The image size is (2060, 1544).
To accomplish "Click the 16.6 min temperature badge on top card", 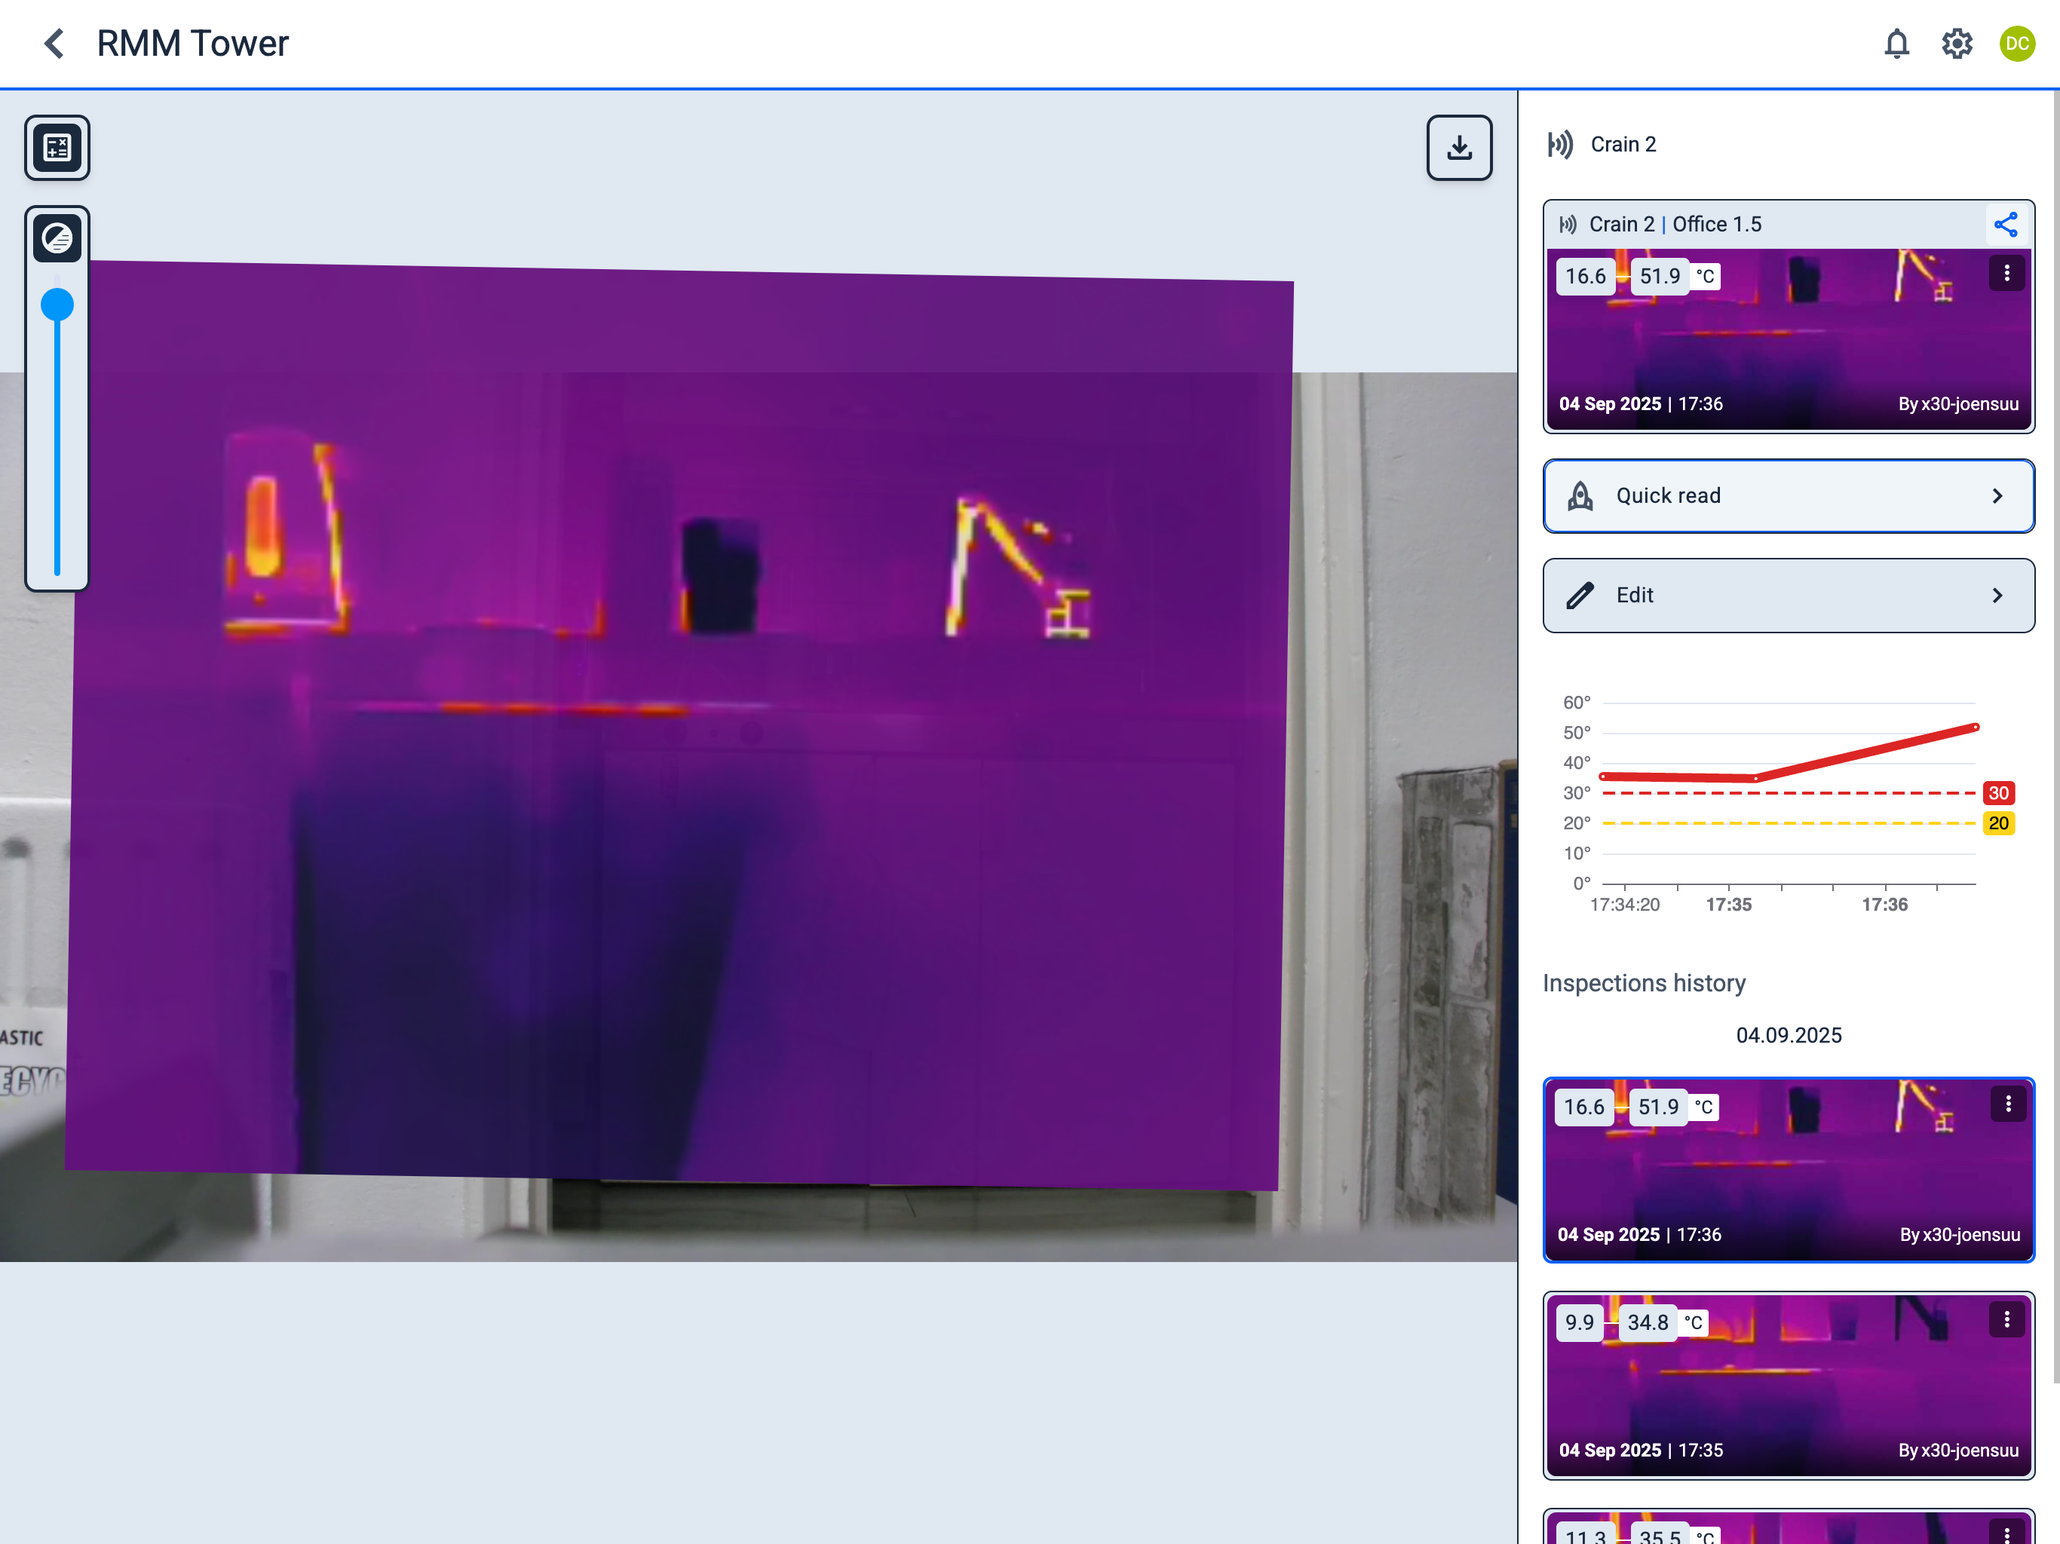I will 1585,277.
